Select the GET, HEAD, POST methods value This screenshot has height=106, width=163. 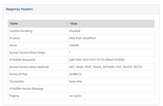[x=106, y=67]
